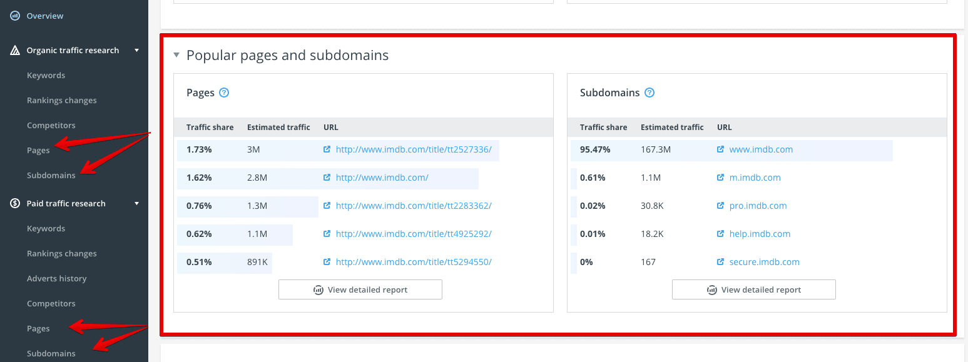
Task: Click external link icon for tt2283362 page
Action: click(x=327, y=206)
